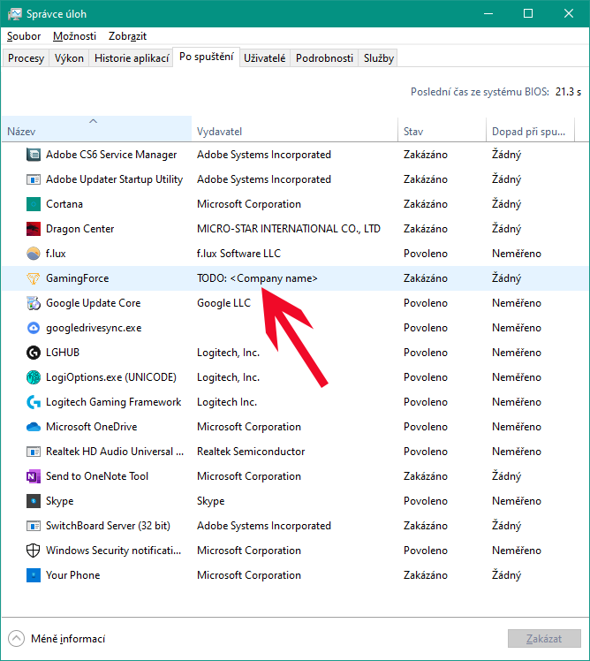Sort by Dopad při spuštění column
Screen dimensions: 590x661
530,129
